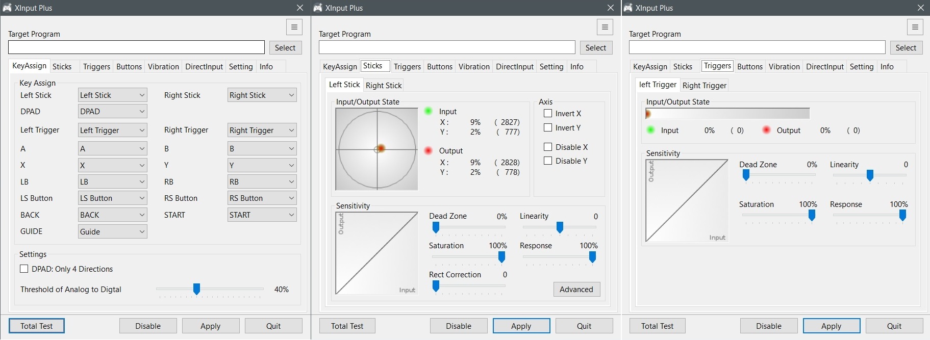Enable DPAD: Only 4 Directions checkbox
The height and width of the screenshot is (340, 930).
[24, 269]
